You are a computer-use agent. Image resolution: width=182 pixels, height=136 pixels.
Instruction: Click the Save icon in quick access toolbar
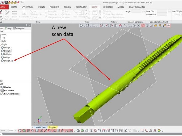6,2
